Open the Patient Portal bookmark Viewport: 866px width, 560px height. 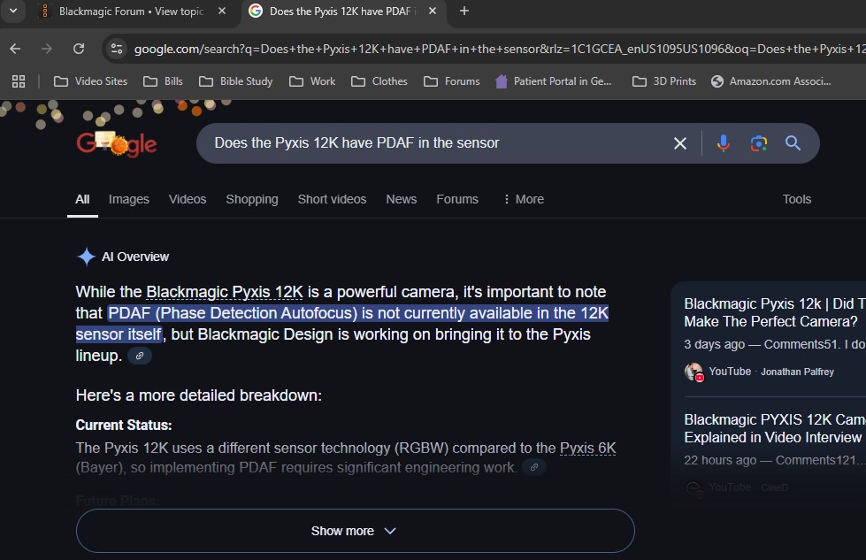tap(554, 81)
